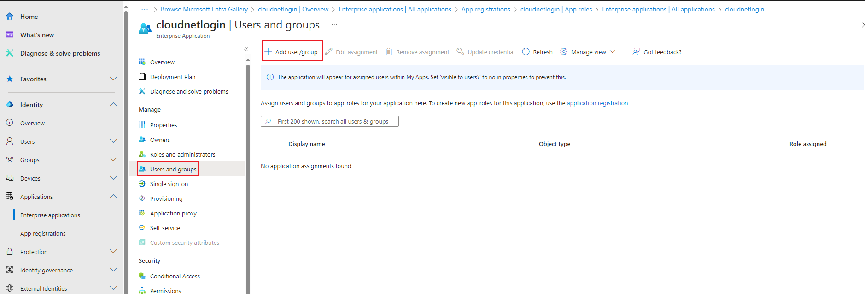
Task: Open App registrations in left navigation
Action: pos(43,233)
